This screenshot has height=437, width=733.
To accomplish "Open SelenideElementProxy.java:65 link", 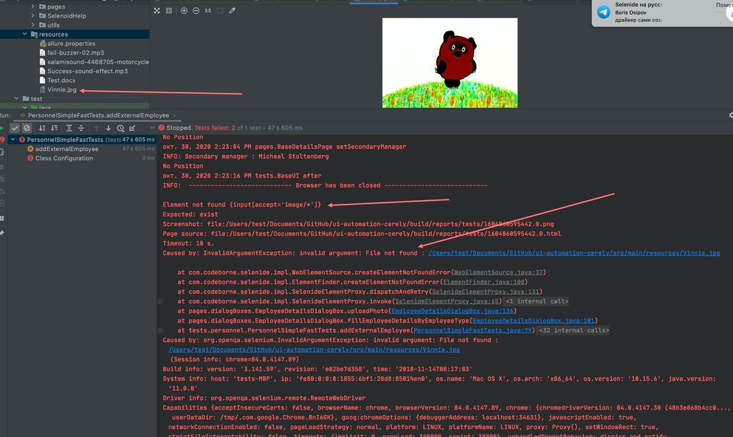I will [446, 301].
